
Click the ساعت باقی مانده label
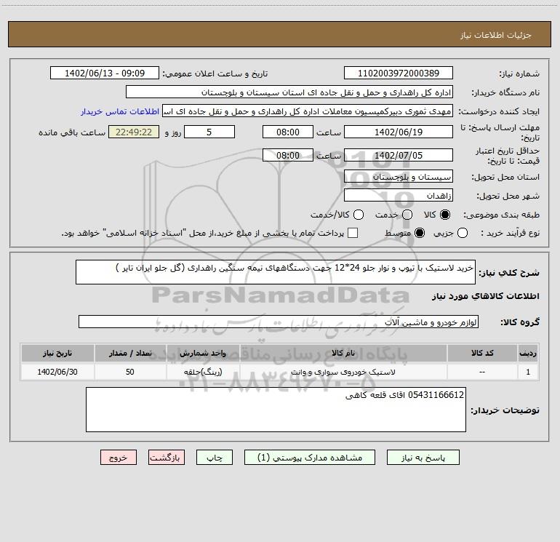coord(72,132)
